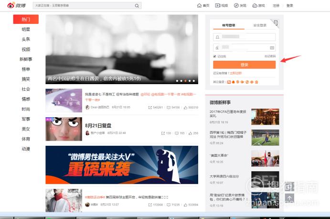Select 明星 category in left sidebar
This screenshot has width=330, height=219.
click(26, 29)
